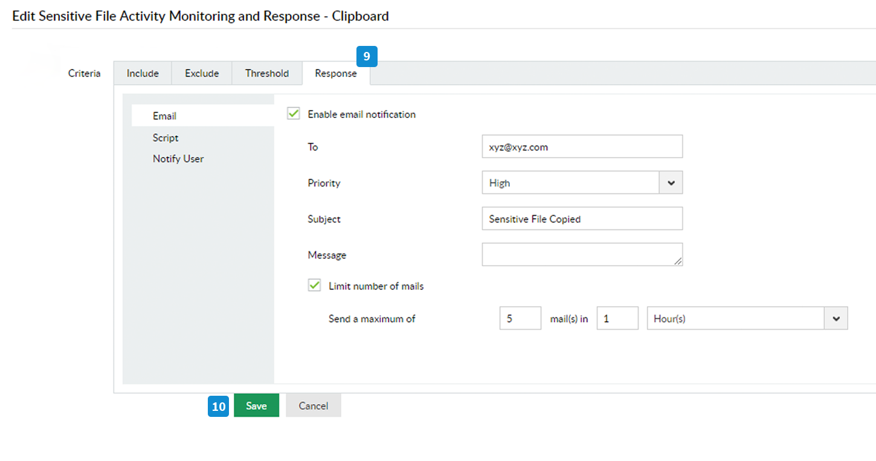Open the Exclude tab
Viewport: 876px width, 461px height.
[x=202, y=74]
